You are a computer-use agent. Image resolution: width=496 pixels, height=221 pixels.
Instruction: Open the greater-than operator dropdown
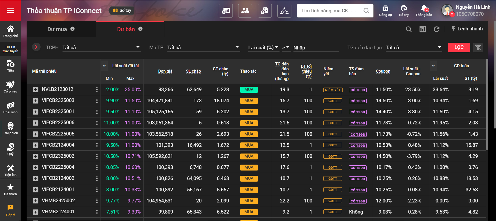point(286,47)
